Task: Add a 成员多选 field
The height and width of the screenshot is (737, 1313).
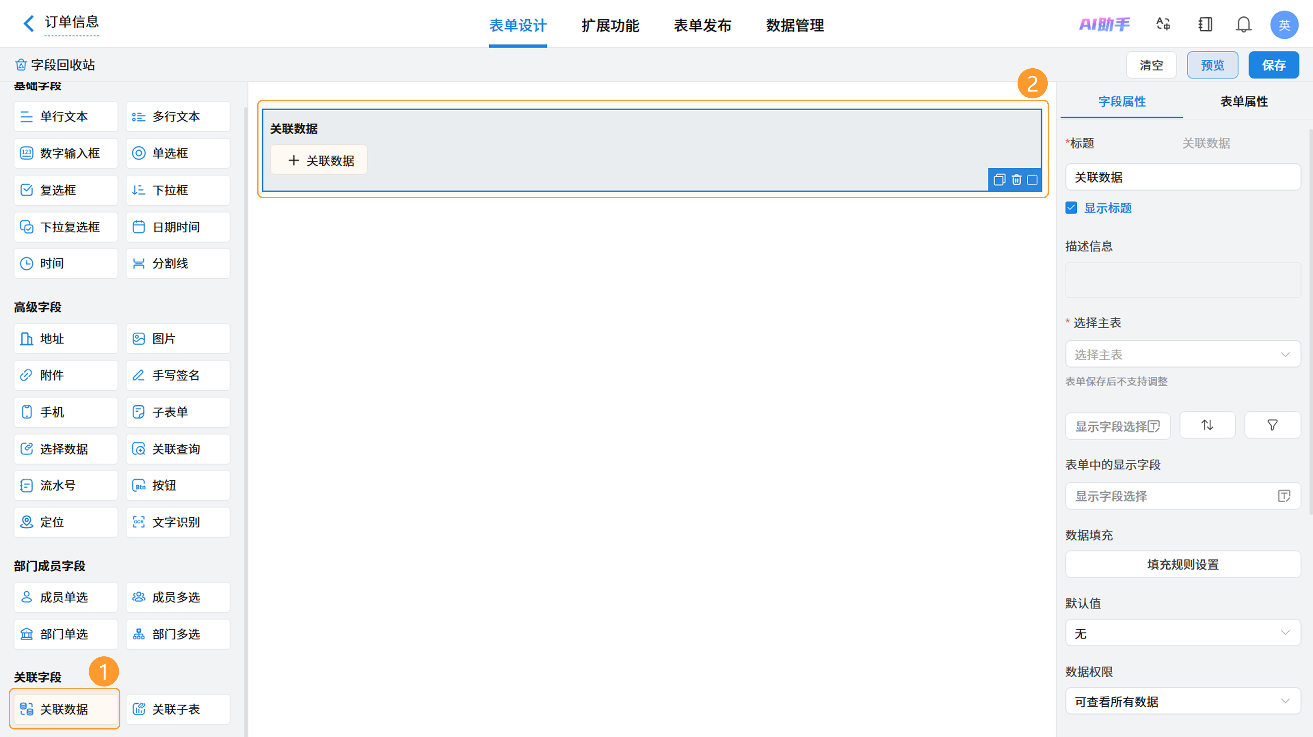Action: (178, 598)
